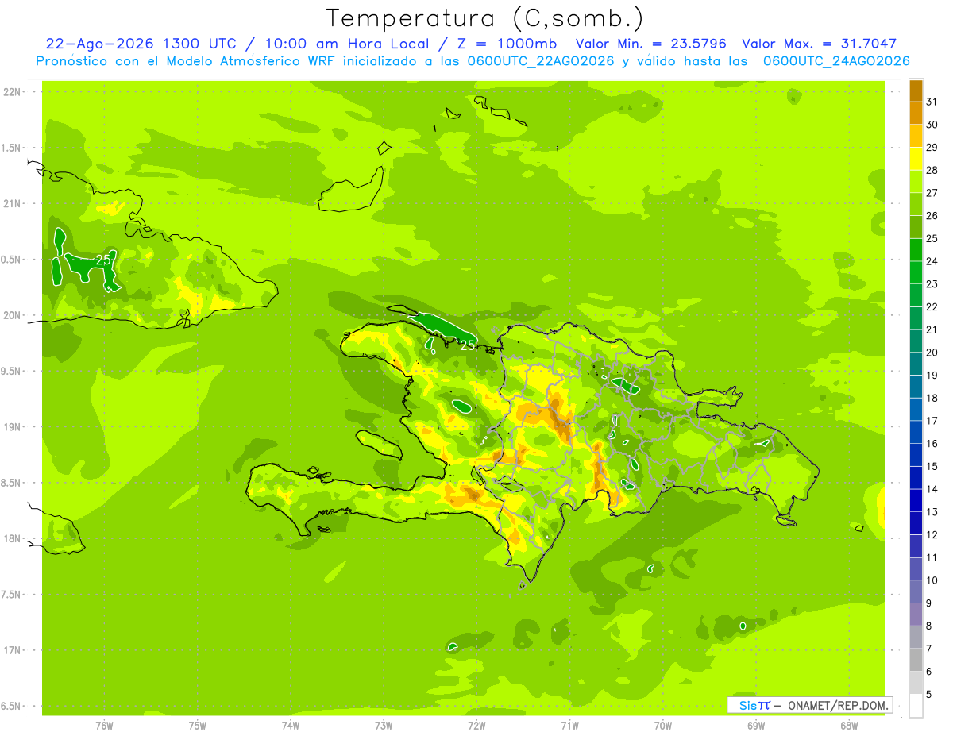Click the gray colorbar swatch between 6 and 7
The image size is (953, 736).
916,660
